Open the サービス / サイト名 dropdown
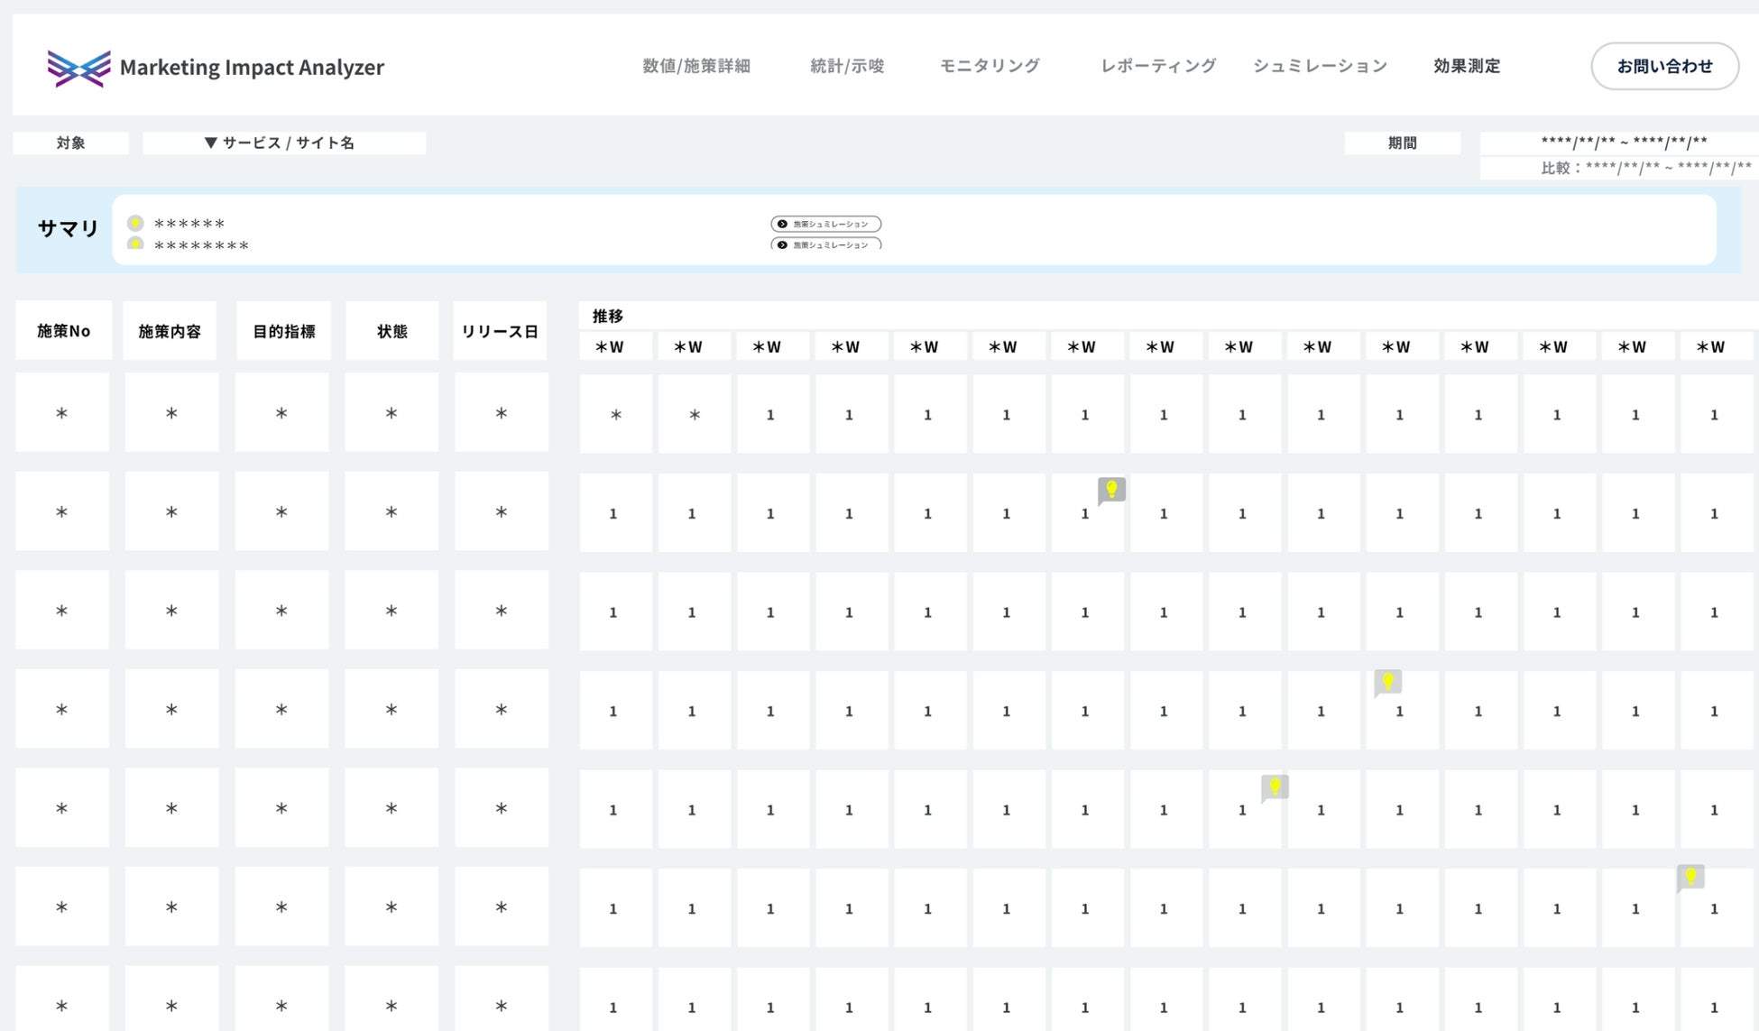Screen dimensions: 1759x1031 (283, 143)
